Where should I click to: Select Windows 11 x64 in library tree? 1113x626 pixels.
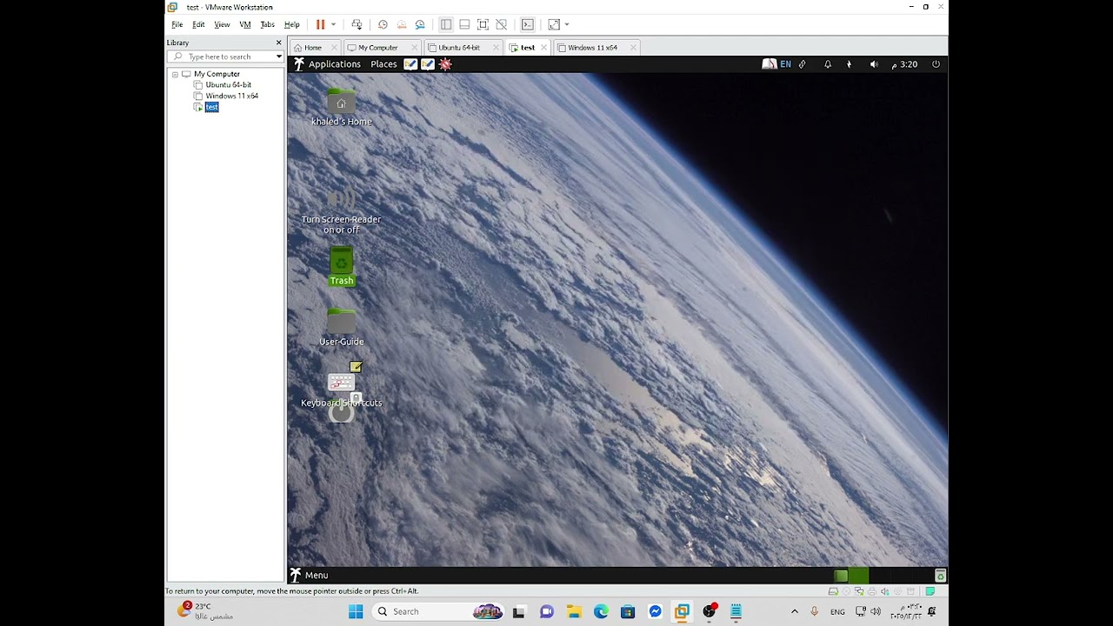(x=231, y=96)
